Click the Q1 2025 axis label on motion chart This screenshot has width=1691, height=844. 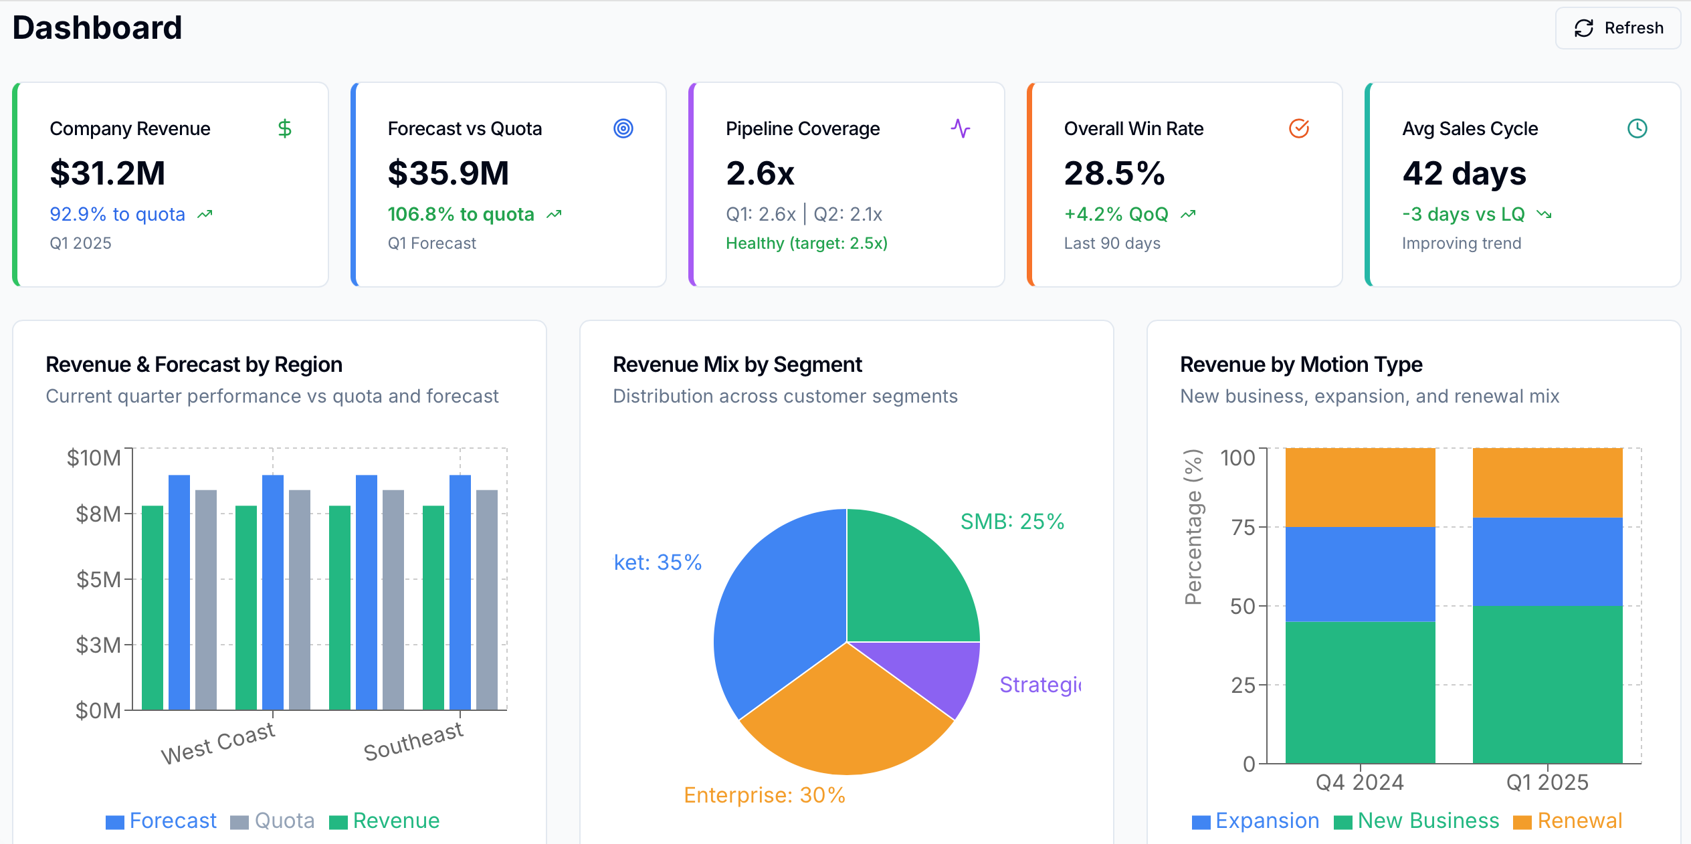pos(1547,782)
